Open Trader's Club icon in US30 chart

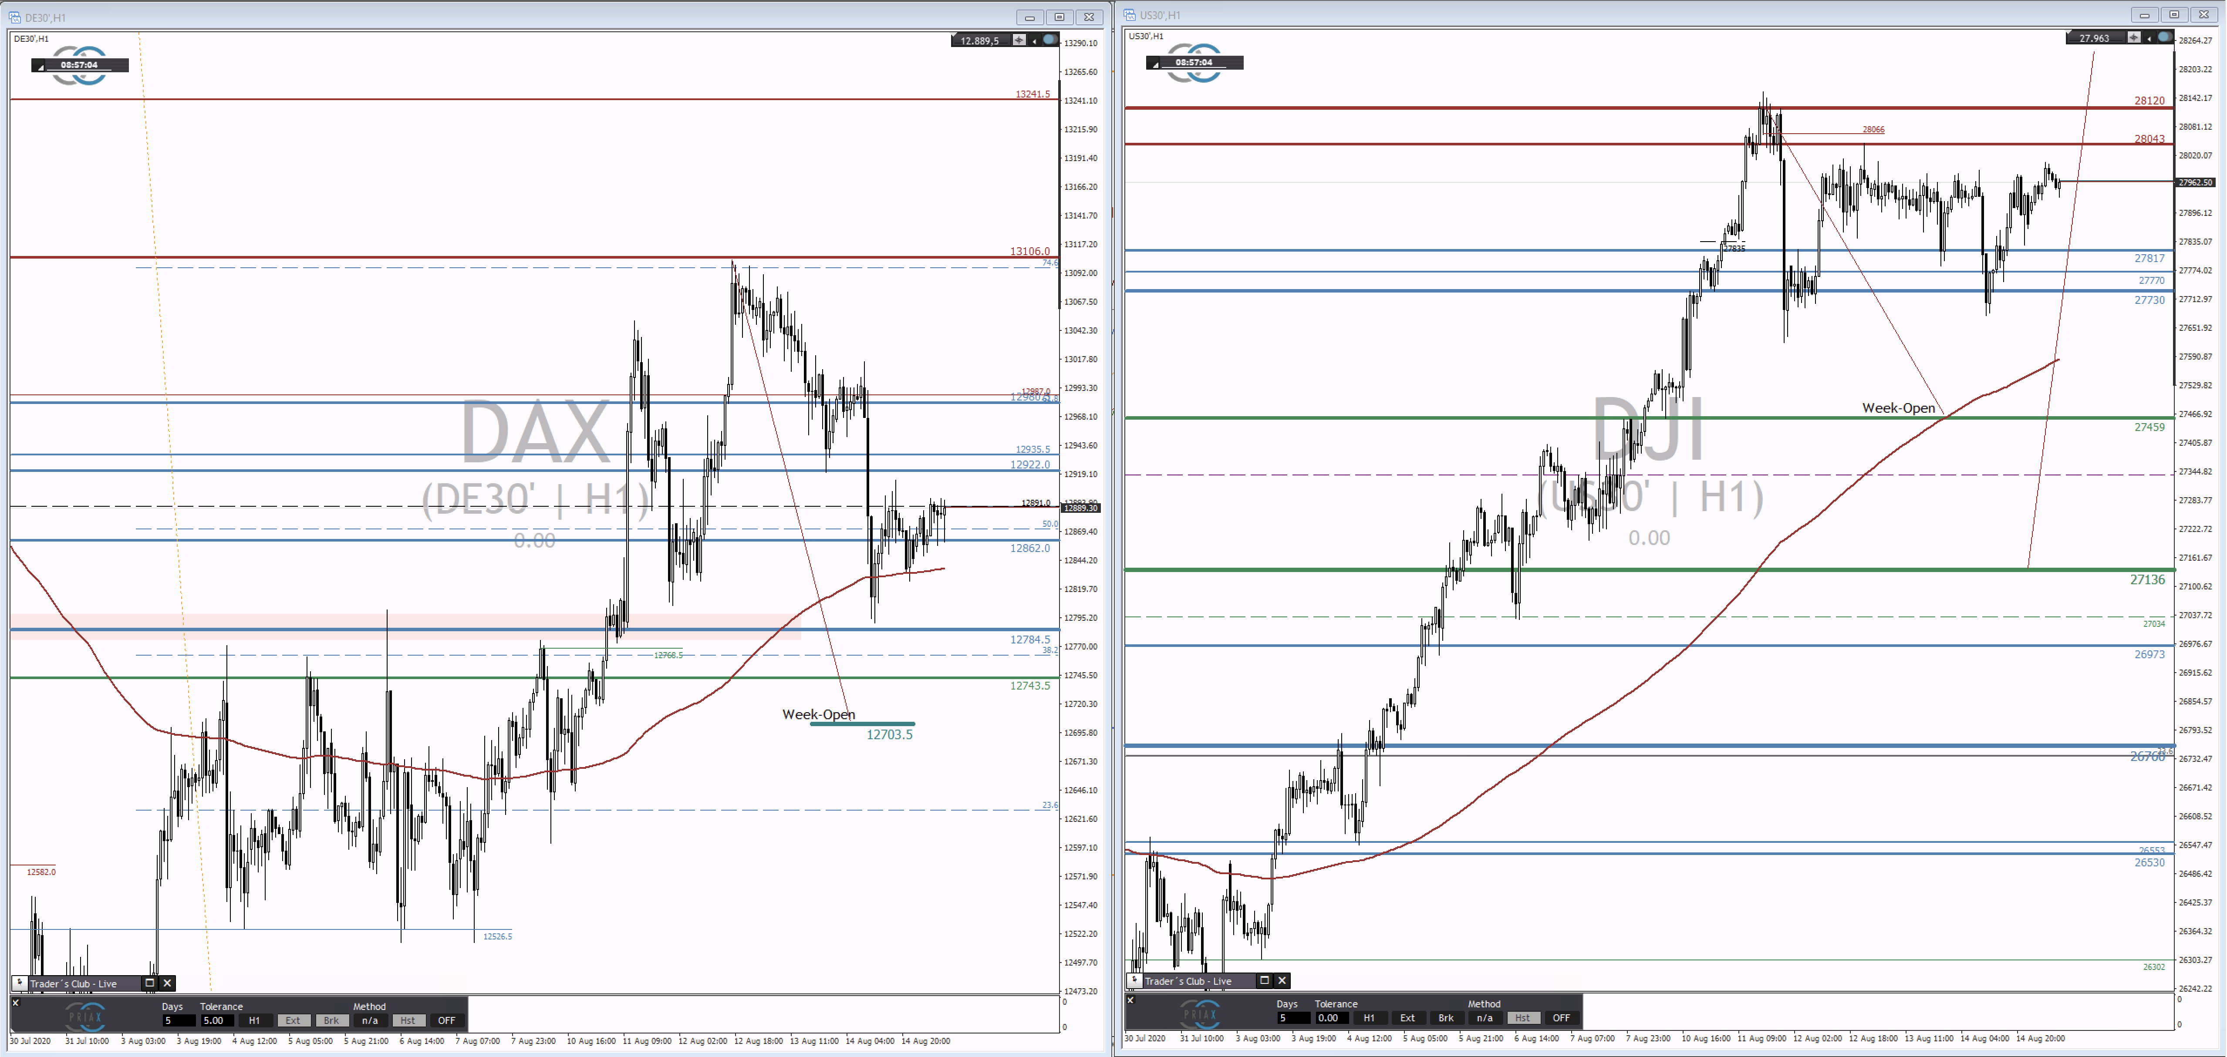point(1134,981)
